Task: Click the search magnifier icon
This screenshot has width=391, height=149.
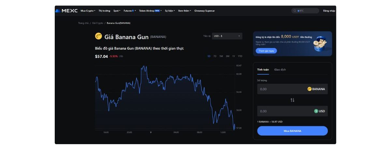Action: [295, 11]
